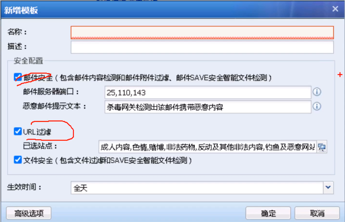Close the 新增模板 dialog with X
This screenshot has height=222, width=345.
pyautogui.click(x=335, y=9)
